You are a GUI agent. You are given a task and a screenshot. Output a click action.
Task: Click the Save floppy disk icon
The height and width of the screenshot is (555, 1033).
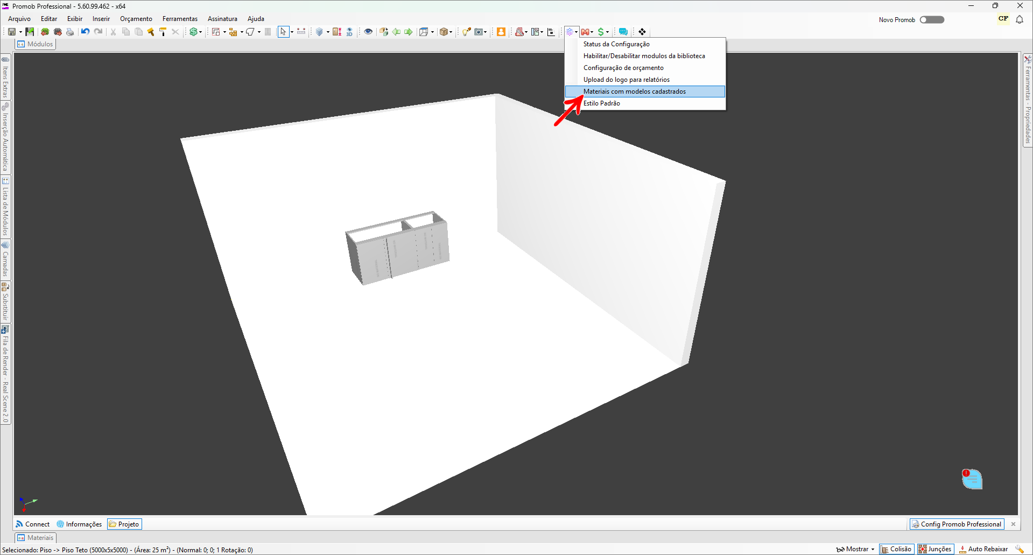point(11,32)
